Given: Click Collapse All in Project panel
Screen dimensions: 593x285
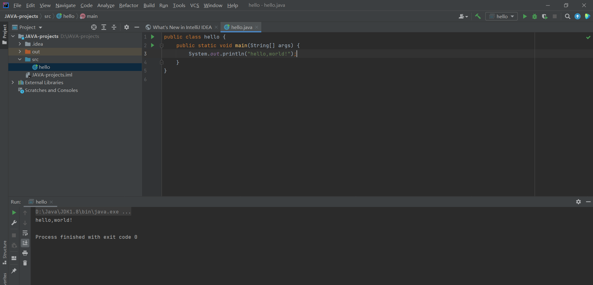Looking at the screenshot, I should click(x=114, y=27).
